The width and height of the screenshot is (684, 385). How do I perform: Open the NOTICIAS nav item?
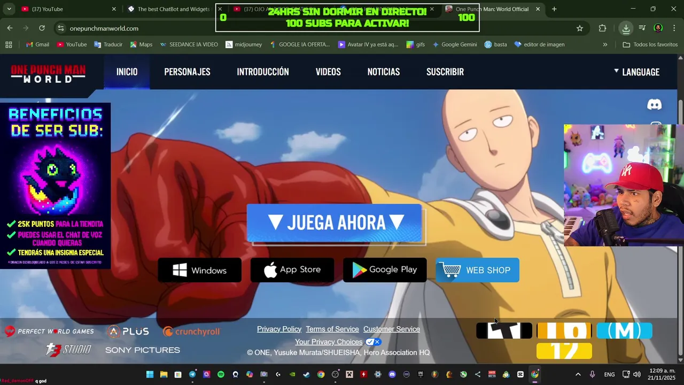383,72
